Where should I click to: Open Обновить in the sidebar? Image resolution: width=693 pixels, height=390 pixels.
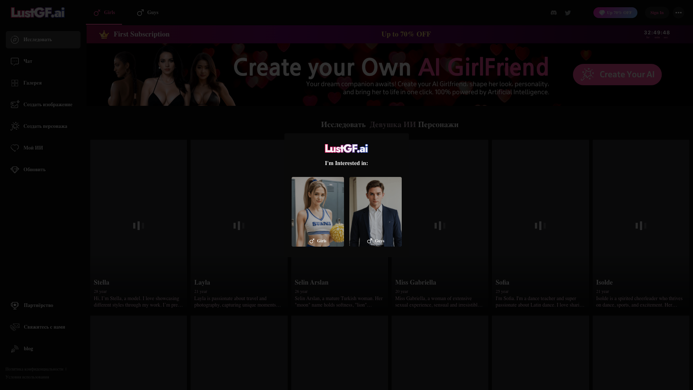coord(43,170)
